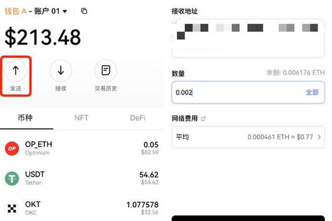The height and width of the screenshot is (221, 332).
Task: Switch to the 币种 tab
Action: 25,118
